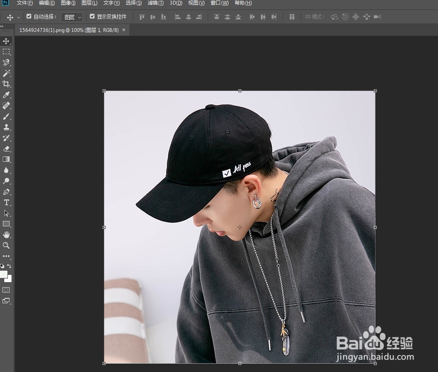Viewport: 438px width, 372px height.
Task: Distribute right edges of layers
Action: tap(274, 17)
